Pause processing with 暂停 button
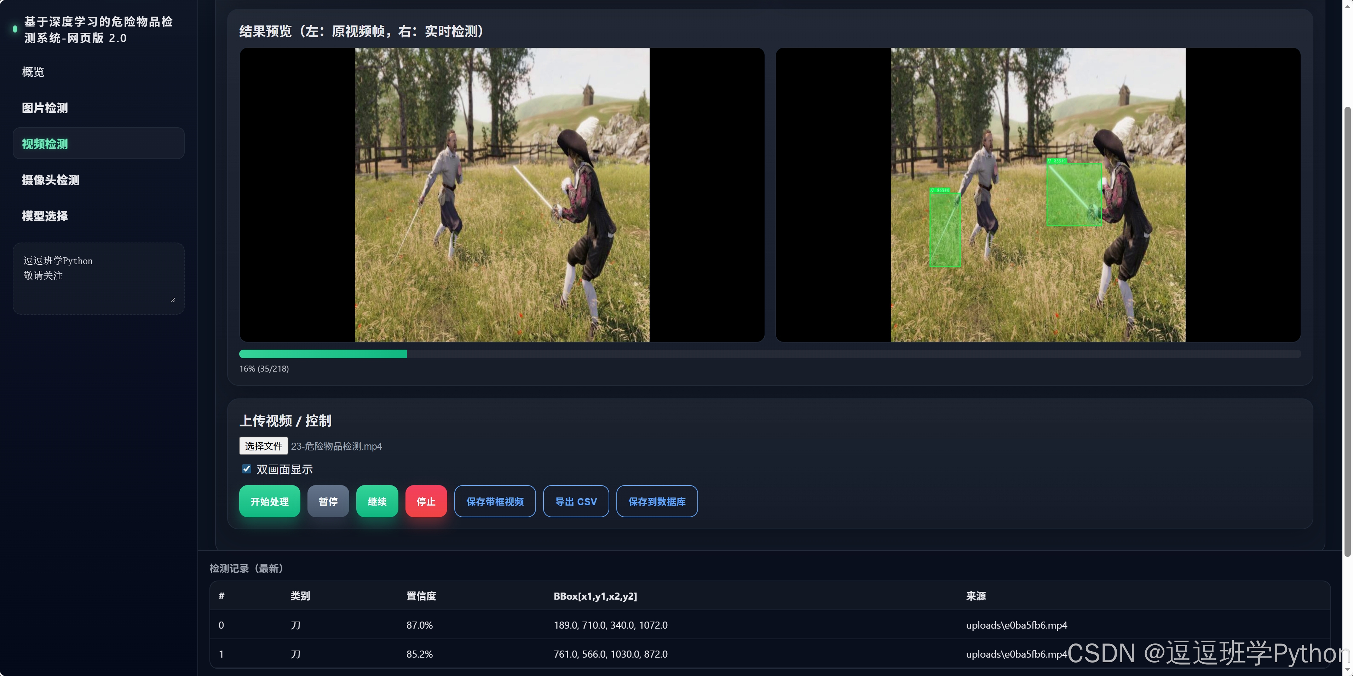Viewport: 1353px width, 676px height. coord(328,501)
